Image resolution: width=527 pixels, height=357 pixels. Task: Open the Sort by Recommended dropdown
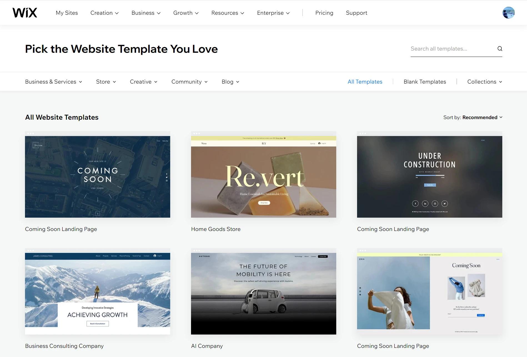click(x=473, y=117)
